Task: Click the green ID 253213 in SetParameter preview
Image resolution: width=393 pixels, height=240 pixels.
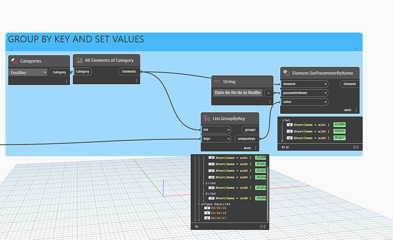Action: (x=340, y=131)
